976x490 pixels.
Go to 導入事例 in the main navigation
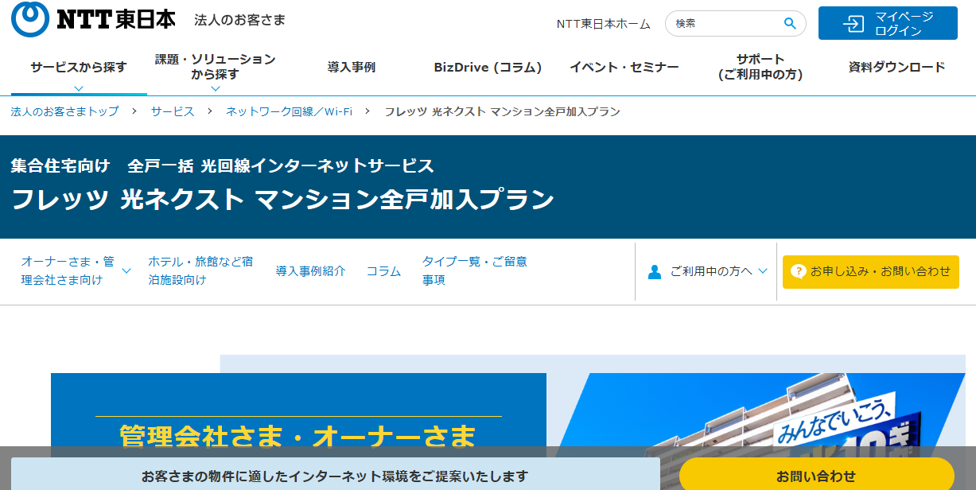(x=352, y=68)
